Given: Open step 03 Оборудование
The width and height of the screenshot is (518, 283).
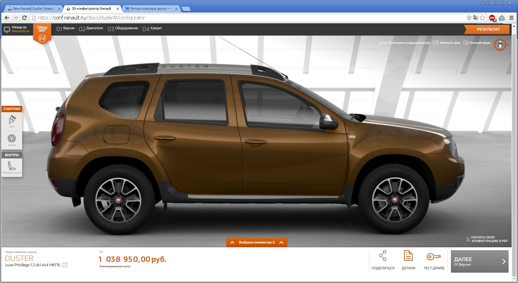Looking at the screenshot, I should point(123,29).
